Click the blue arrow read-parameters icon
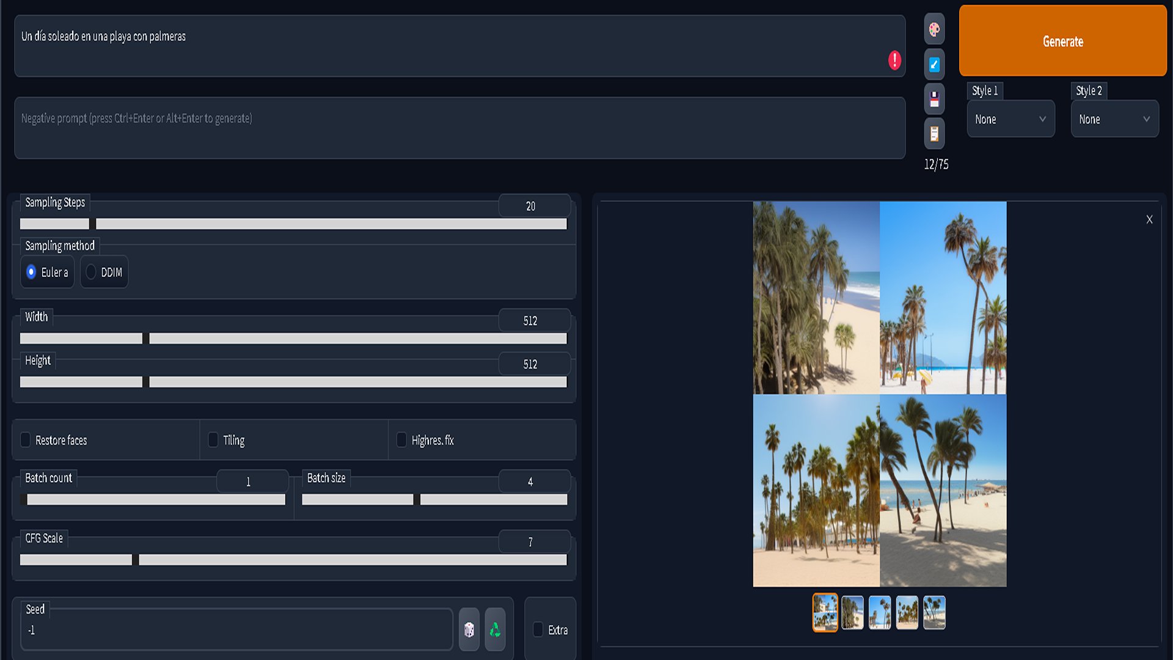The image size is (1173, 660). [934, 64]
